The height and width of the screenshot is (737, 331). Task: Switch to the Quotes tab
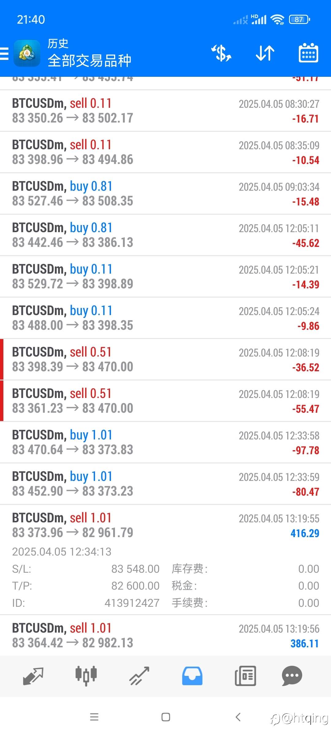point(33,676)
